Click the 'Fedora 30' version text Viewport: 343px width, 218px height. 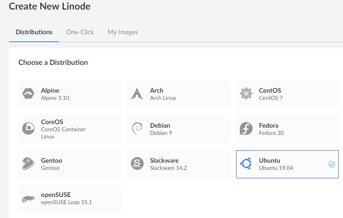(x=271, y=133)
